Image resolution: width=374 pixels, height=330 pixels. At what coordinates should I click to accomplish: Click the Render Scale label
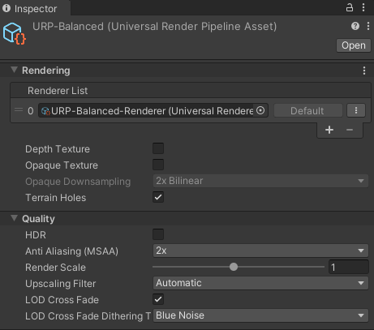pyautogui.click(x=55, y=268)
